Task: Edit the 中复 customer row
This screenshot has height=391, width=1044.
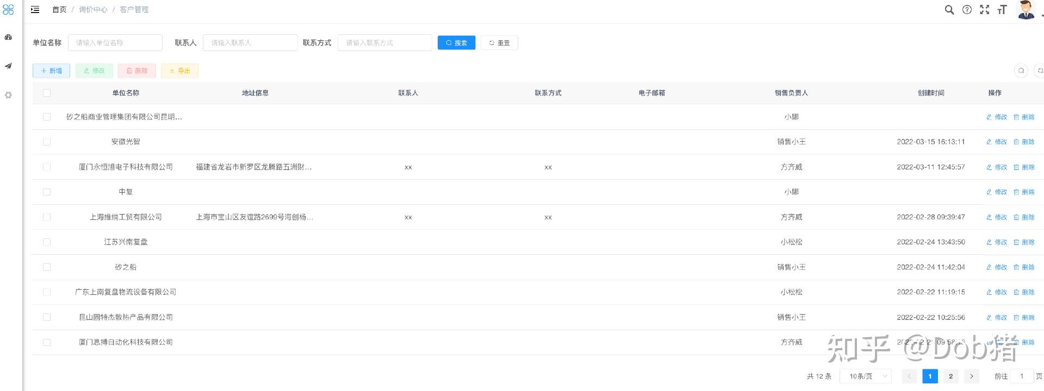Action: pos(997,192)
